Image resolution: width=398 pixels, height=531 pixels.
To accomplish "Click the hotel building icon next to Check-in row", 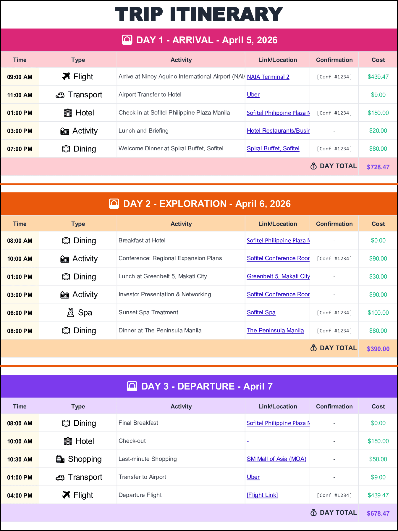I will [68, 113].
